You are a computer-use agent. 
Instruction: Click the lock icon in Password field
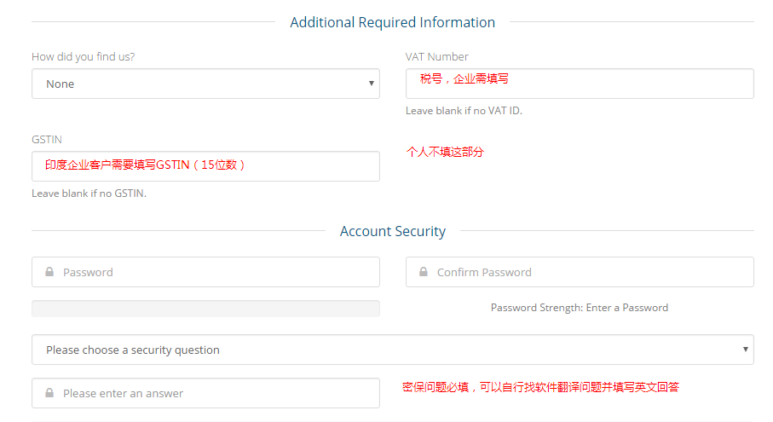49,272
